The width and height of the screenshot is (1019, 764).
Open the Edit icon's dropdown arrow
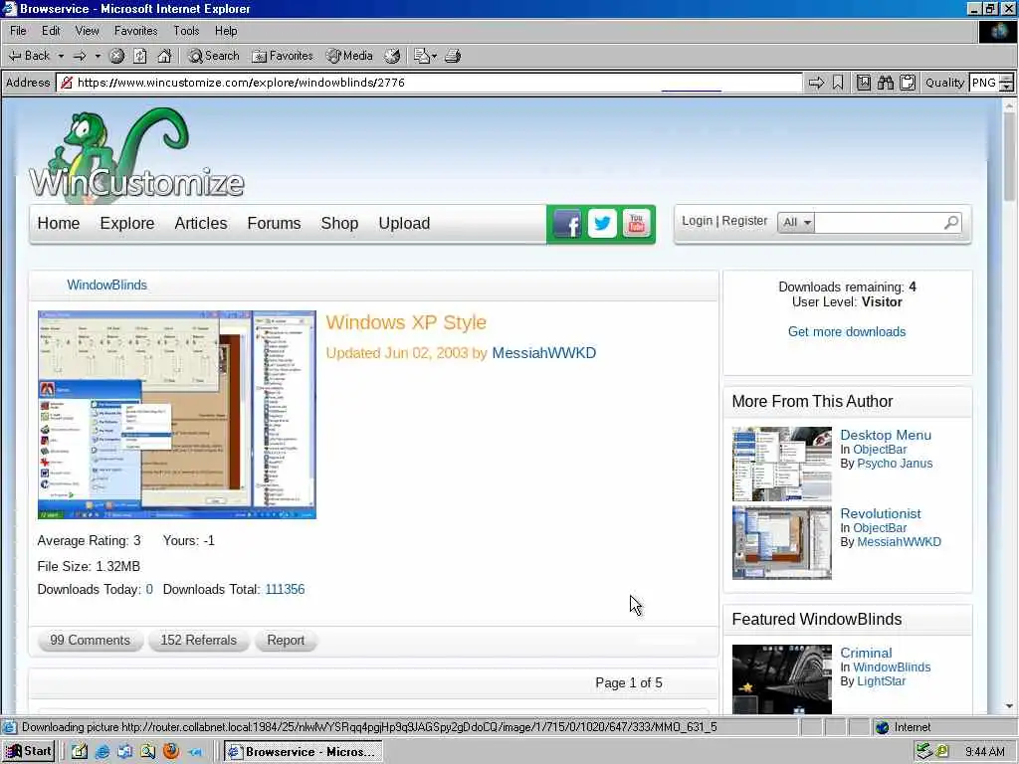coord(434,56)
